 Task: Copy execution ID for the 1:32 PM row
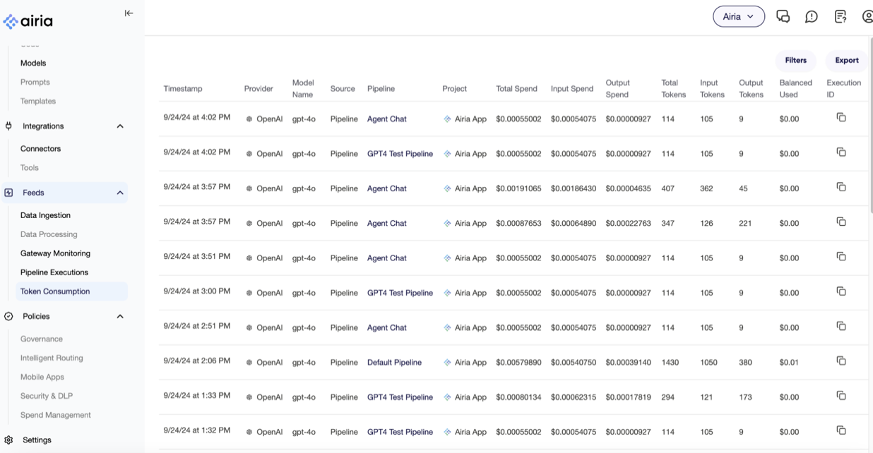click(x=841, y=430)
